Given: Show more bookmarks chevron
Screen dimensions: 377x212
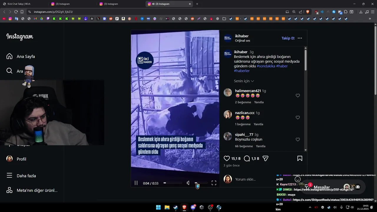Looking at the screenshot, I should 370,19.
